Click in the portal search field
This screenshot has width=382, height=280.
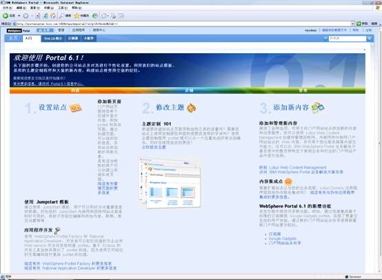point(347,39)
